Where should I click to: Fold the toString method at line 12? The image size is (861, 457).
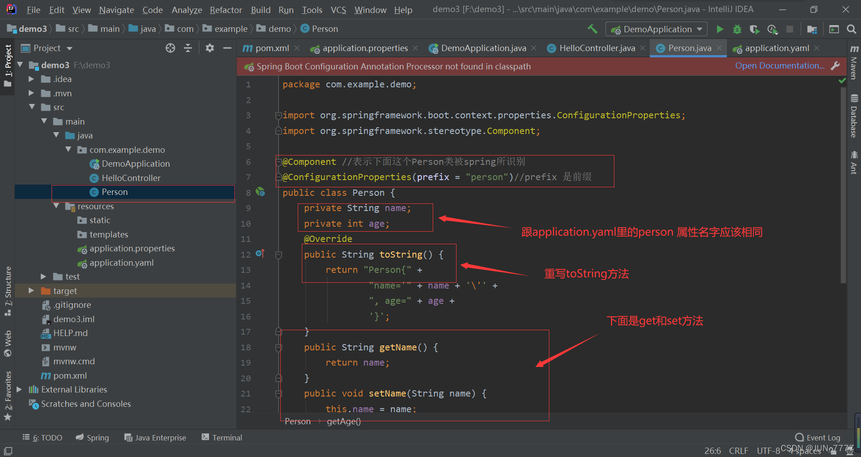278,254
